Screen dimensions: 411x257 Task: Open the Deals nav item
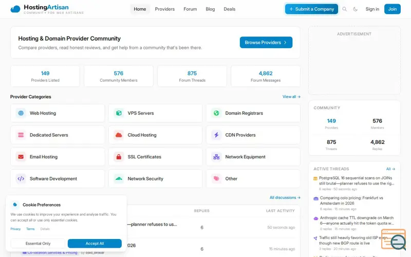[229, 9]
